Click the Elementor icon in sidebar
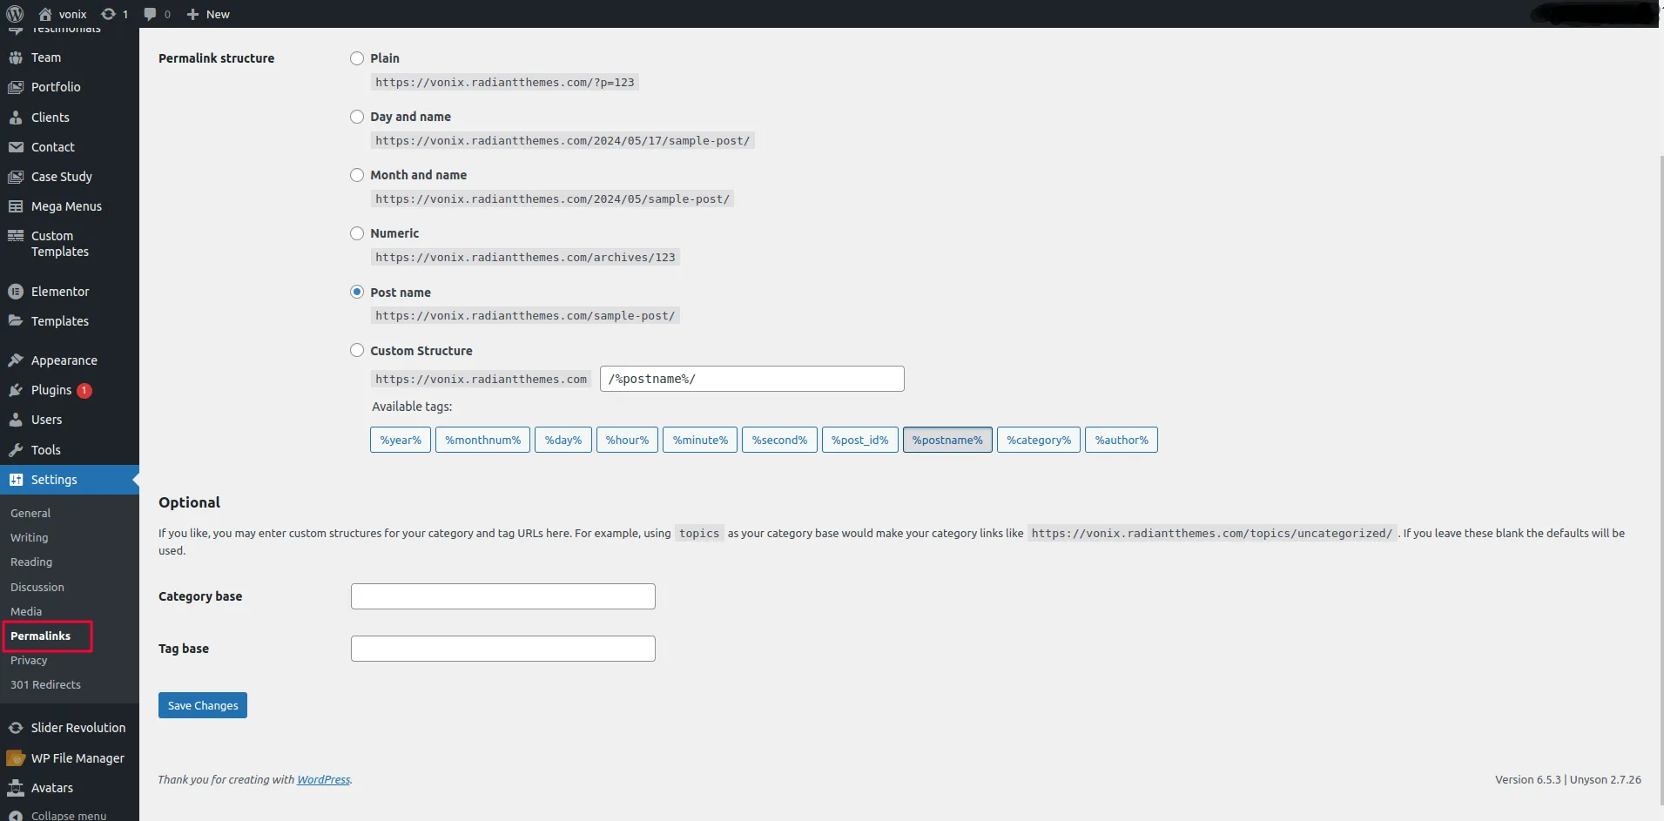The height and width of the screenshot is (821, 1664). tap(16, 292)
